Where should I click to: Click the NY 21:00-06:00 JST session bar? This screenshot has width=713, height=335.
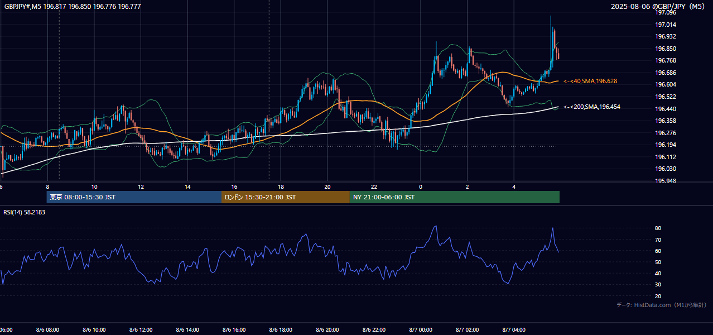point(455,197)
